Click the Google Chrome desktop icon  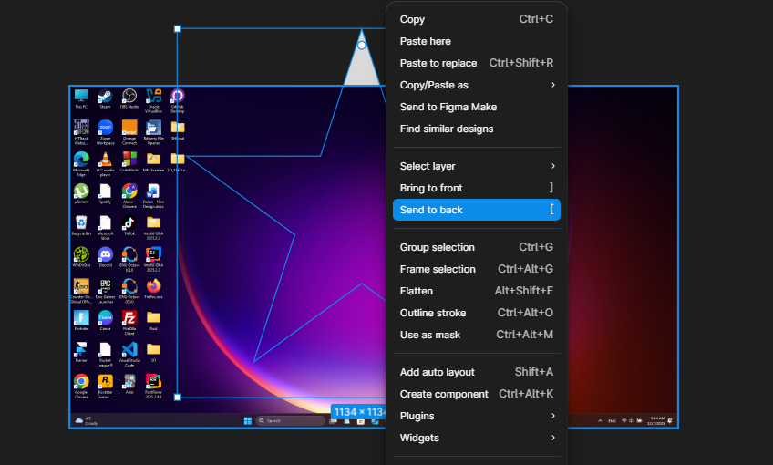(x=81, y=381)
